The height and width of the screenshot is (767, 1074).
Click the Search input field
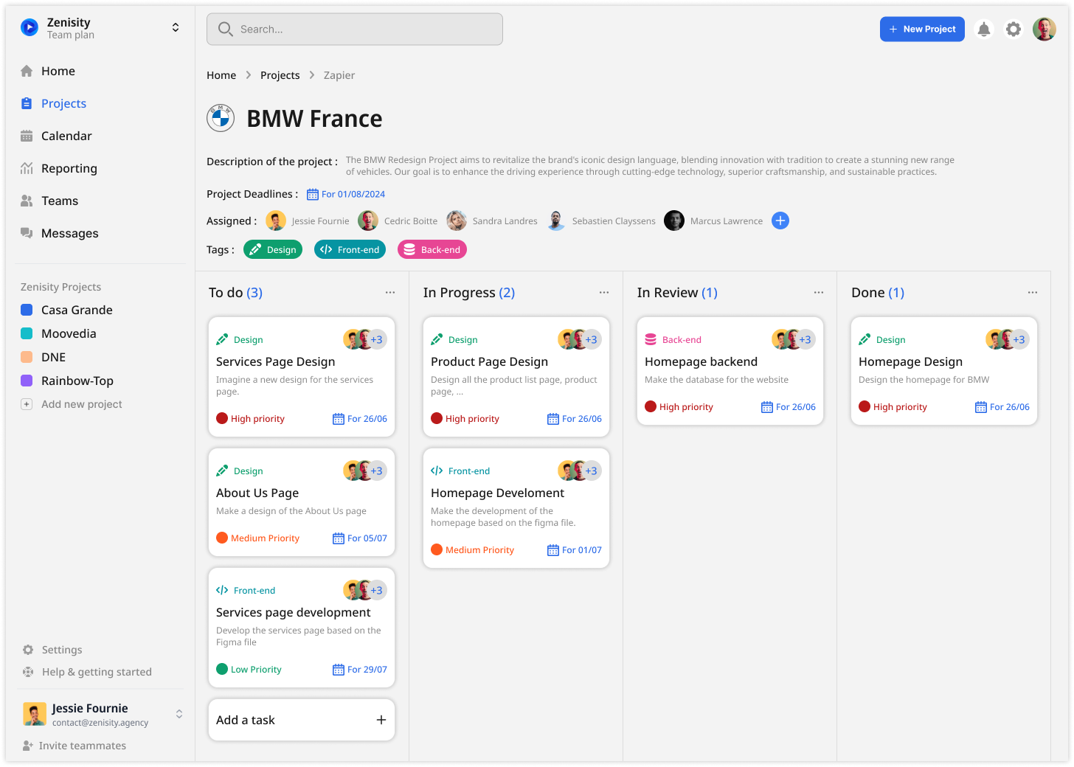tap(355, 29)
